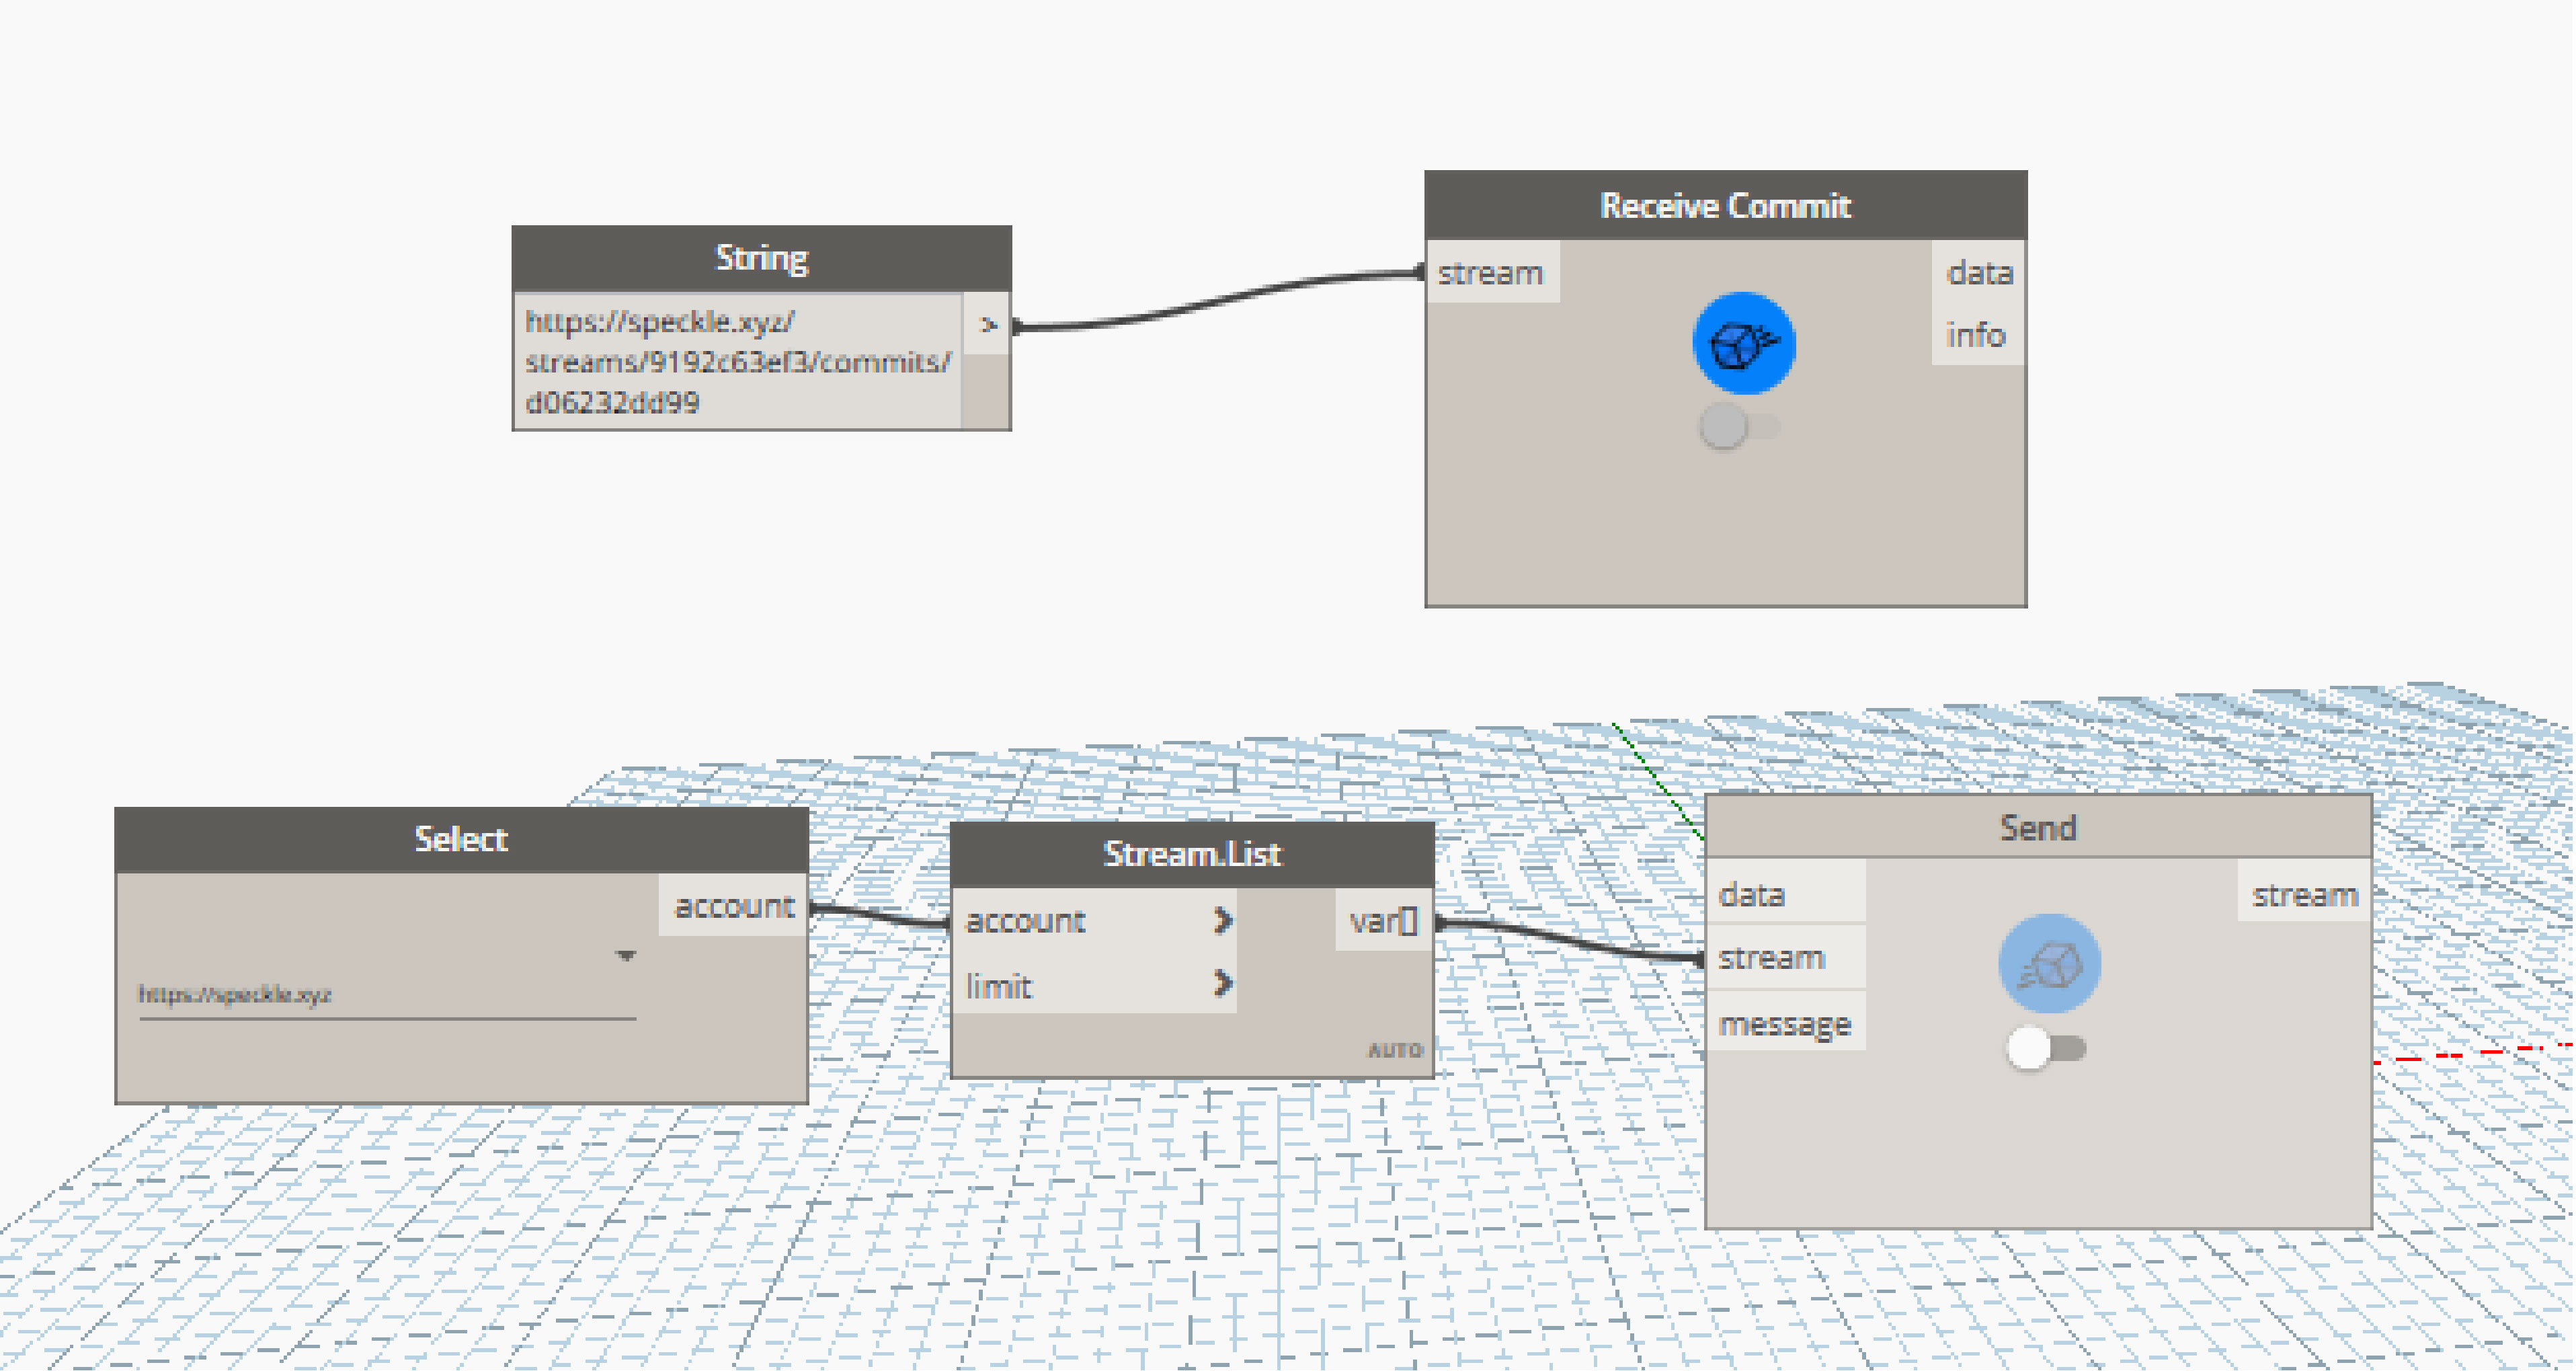Click the account output port of Select node
The height and width of the screenshot is (1371, 2576).
tap(733, 906)
